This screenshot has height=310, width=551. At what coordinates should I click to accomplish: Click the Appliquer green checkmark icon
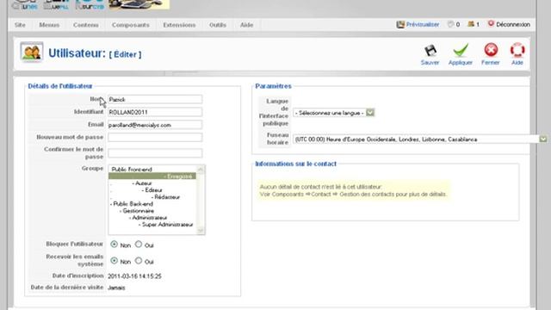(x=461, y=50)
